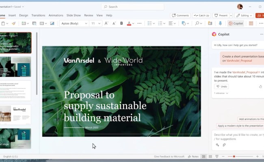Select the Format Painter brush icon
The image size is (264, 162).
click(14, 23)
